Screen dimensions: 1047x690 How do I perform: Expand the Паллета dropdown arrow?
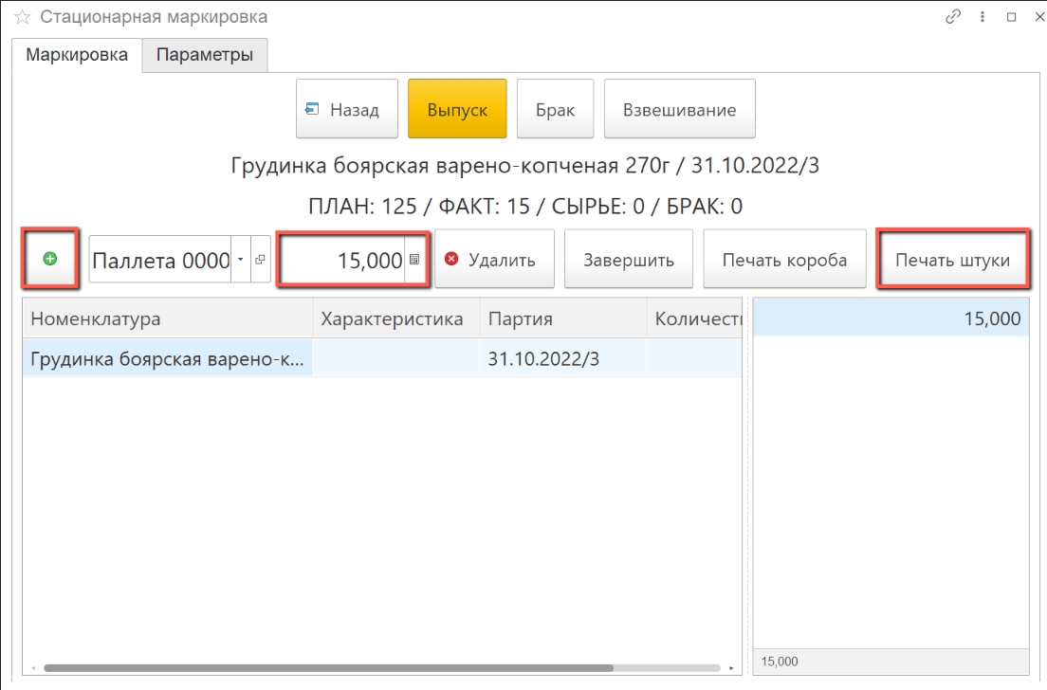pos(241,260)
